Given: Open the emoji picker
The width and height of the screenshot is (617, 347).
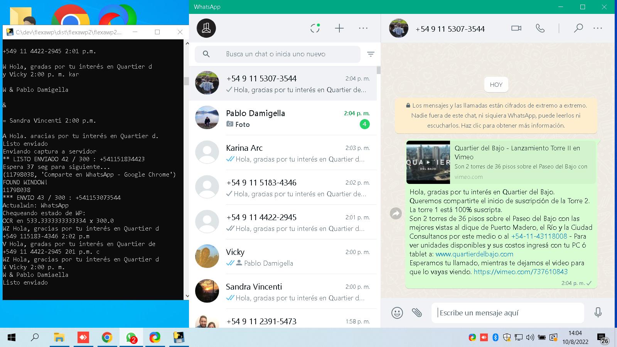Looking at the screenshot, I should [x=397, y=313].
